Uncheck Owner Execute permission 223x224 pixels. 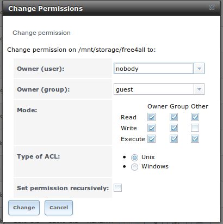(151, 139)
